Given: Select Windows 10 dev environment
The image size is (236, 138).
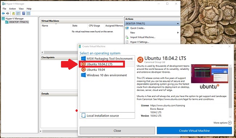Looking at the screenshot, I should point(107,75).
